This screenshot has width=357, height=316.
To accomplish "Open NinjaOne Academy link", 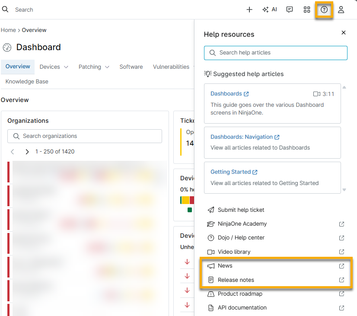I will coord(242,224).
